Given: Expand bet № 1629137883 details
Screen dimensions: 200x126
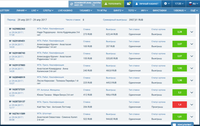Looking at the screenshot, I should coord(192,68).
